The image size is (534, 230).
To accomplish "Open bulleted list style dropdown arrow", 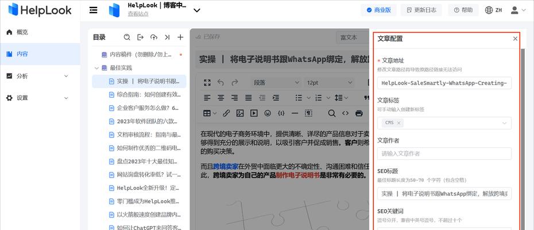I will (308, 98).
